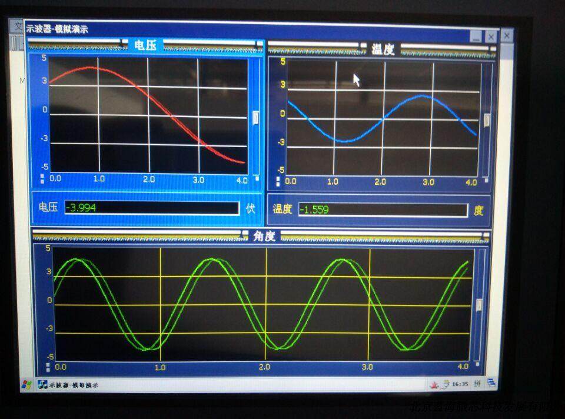The height and width of the screenshot is (419, 565).
Task: Click the 温度 value field showing -1.559
Action: (x=383, y=209)
